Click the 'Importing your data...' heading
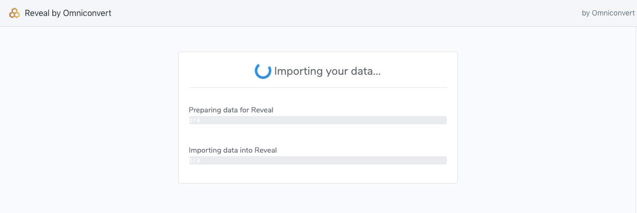Screen dimensions: 637x213 click(x=327, y=71)
